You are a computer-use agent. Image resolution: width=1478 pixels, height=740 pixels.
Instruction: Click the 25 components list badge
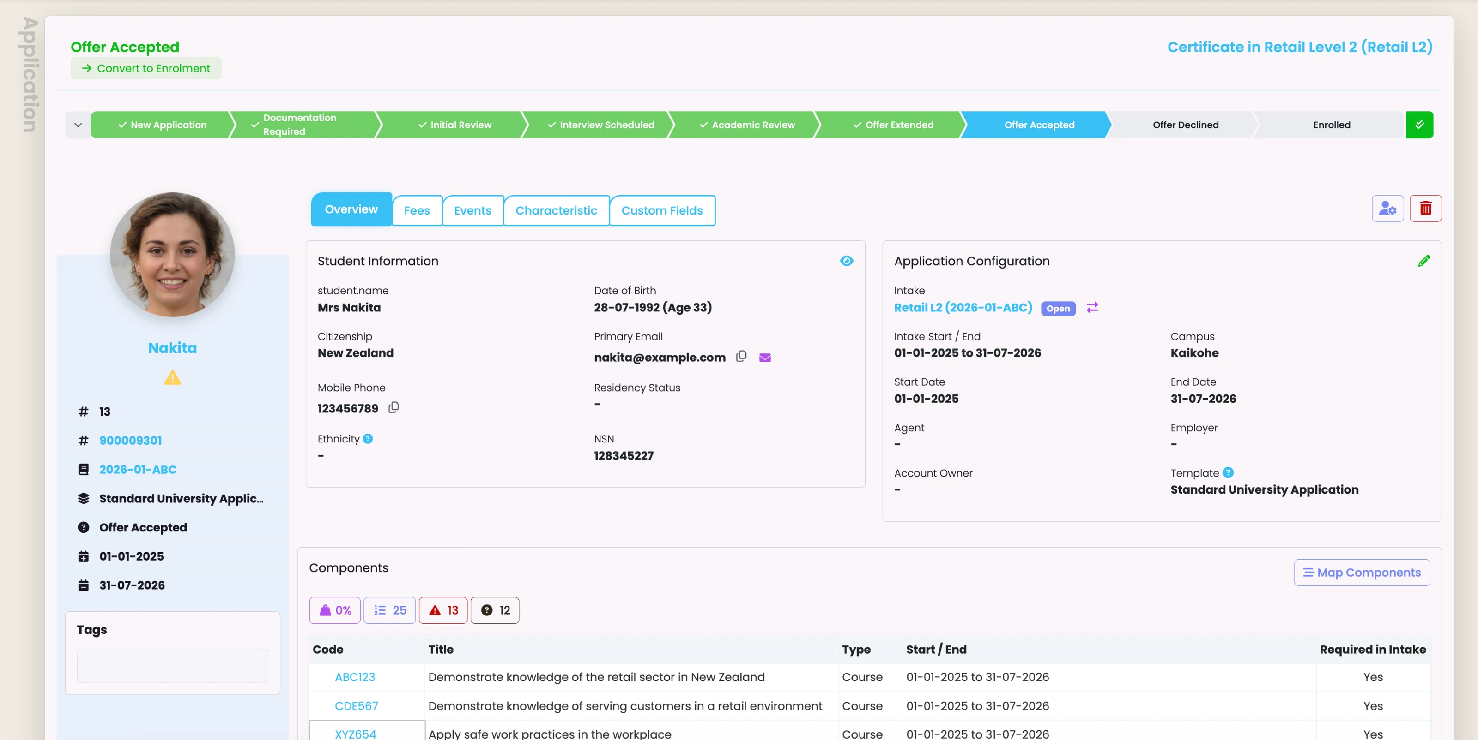(x=389, y=610)
